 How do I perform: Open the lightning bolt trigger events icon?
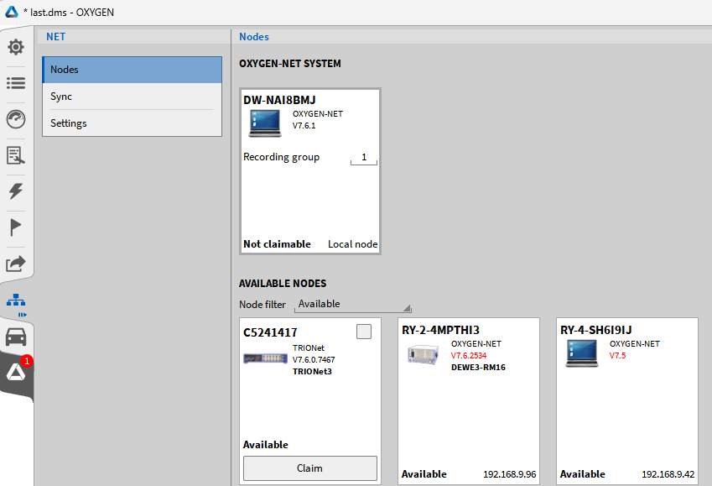[16, 191]
